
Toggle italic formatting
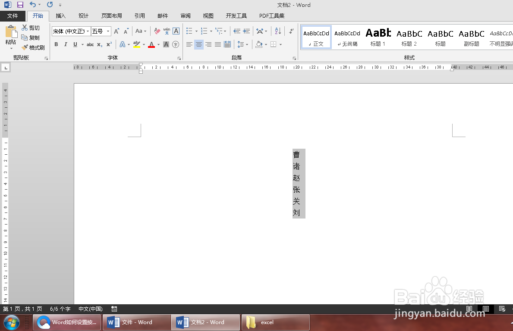pyautogui.click(x=66, y=44)
